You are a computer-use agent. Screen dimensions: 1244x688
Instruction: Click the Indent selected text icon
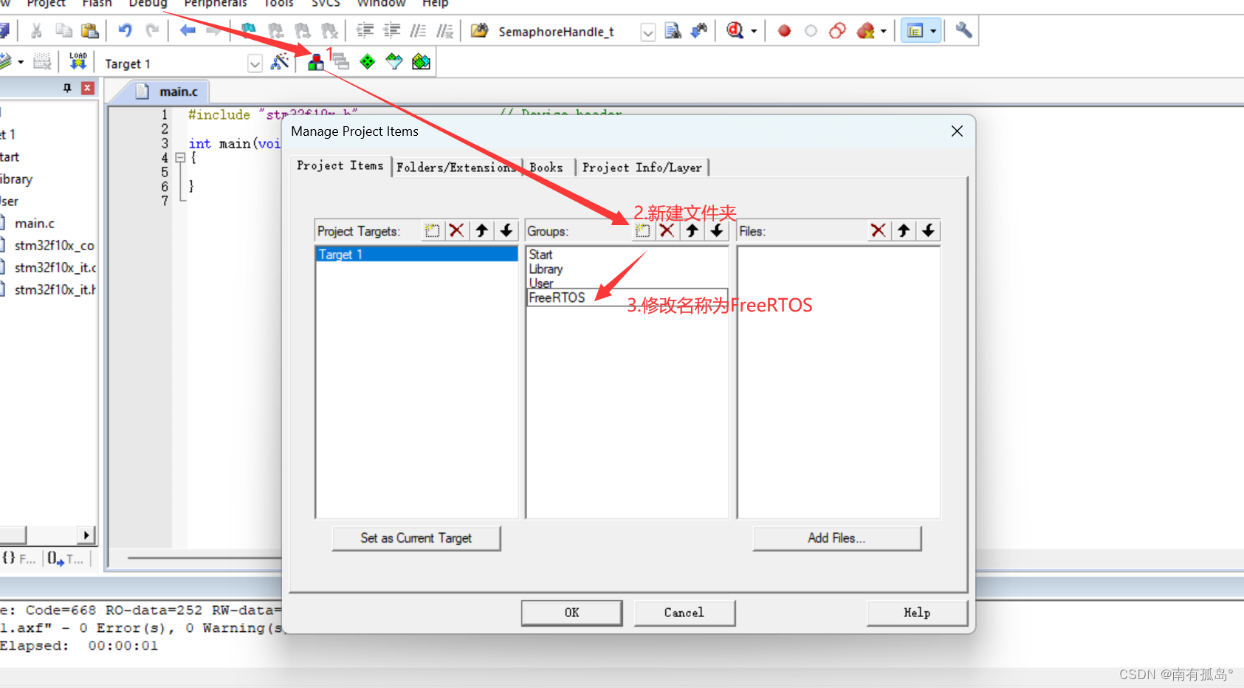(365, 30)
